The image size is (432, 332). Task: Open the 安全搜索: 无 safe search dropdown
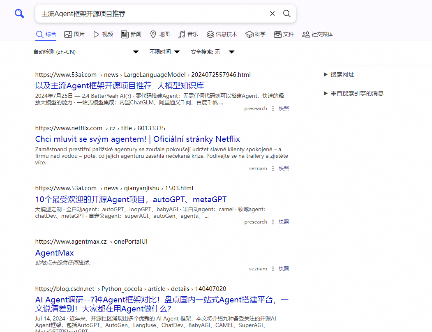(x=213, y=52)
